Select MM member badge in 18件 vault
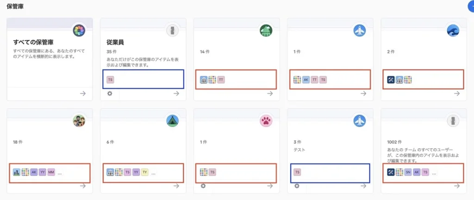 (51, 172)
